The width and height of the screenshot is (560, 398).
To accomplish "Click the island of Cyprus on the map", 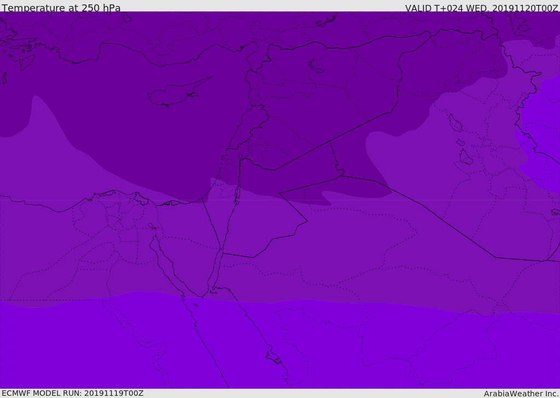I will click(x=179, y=92).
